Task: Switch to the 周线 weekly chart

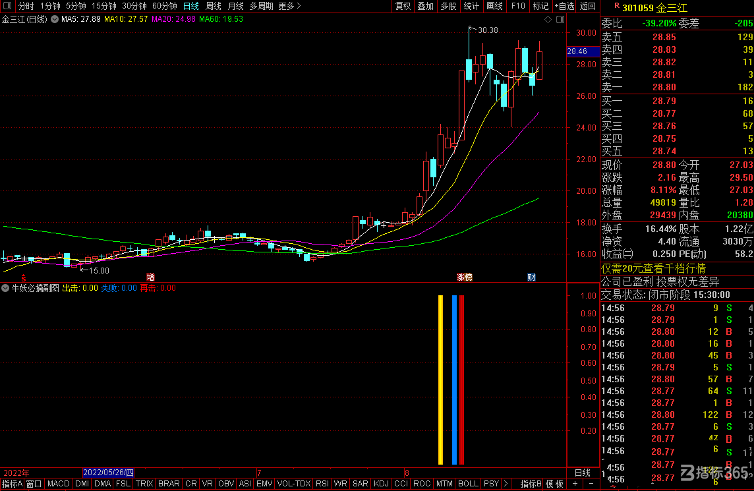Action: tap(213, 6)
